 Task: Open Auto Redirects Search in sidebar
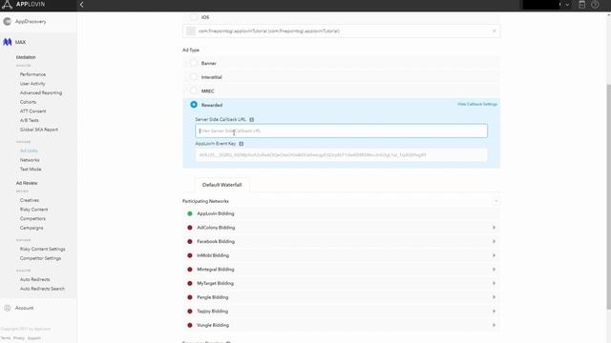42,289
